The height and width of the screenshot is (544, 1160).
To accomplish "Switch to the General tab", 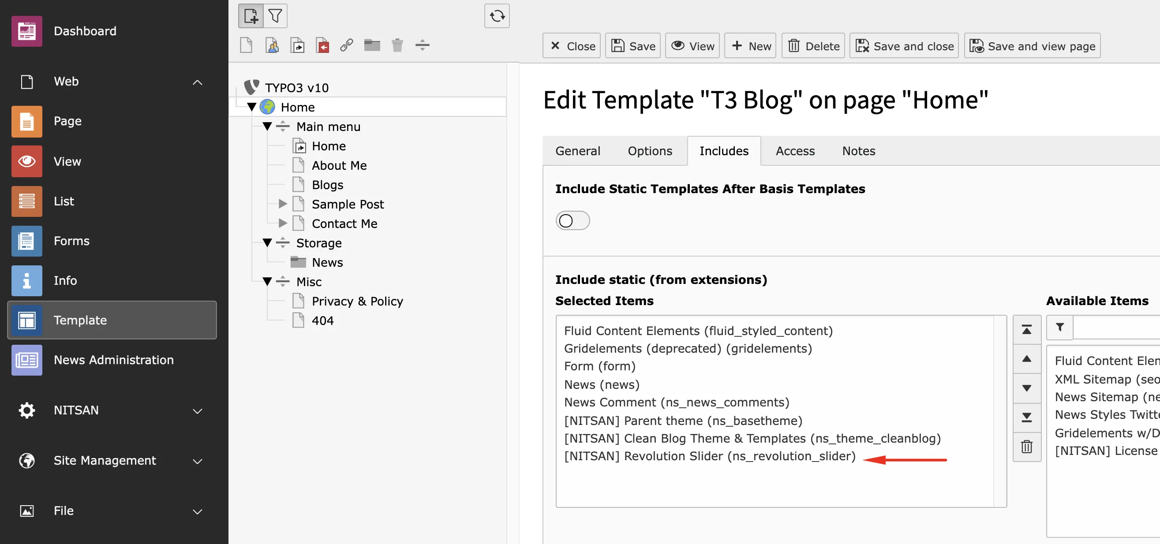I will [578, 151].
